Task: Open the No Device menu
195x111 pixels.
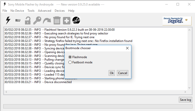Action: [17, 11]
